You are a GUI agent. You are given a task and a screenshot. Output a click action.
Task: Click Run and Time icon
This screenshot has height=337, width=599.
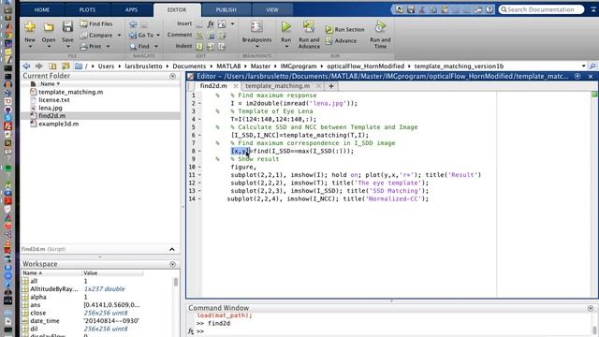click(380, 27)
